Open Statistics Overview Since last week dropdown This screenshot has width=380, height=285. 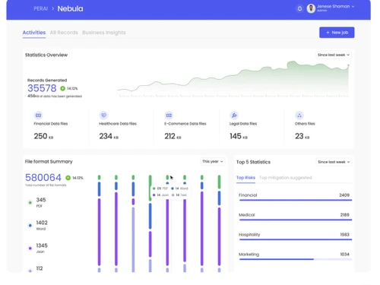[334, 55]
